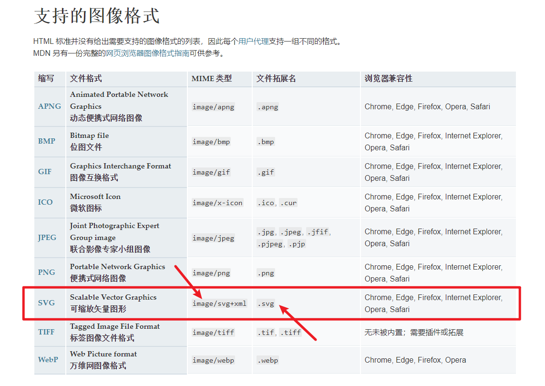545x386 pixels.
Task: Click the 位图文件 translation
Action: point(86,147)
